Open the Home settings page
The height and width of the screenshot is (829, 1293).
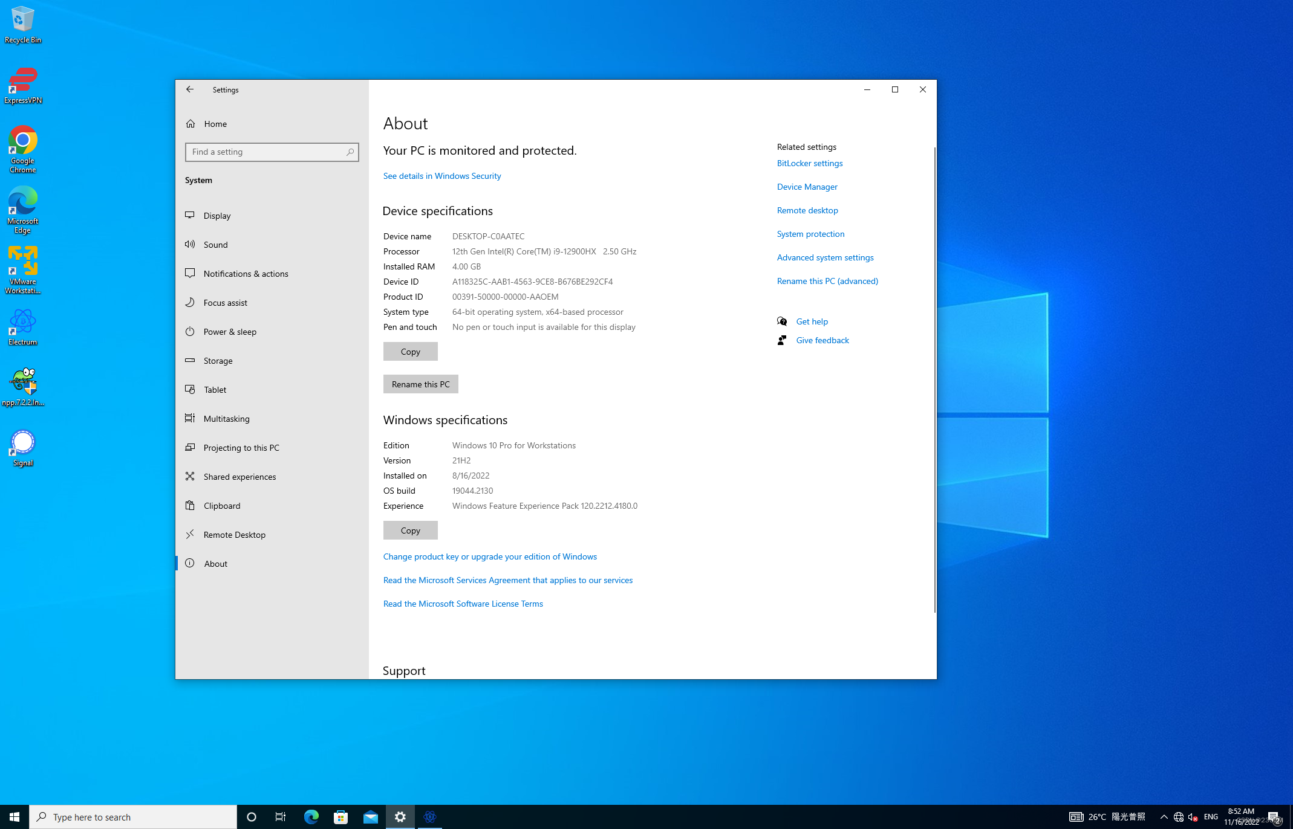[x=215, y=124]
